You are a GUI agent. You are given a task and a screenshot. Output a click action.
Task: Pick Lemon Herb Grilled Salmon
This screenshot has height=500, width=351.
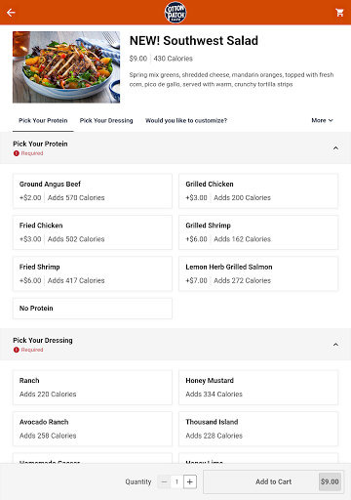pos(258,273)
